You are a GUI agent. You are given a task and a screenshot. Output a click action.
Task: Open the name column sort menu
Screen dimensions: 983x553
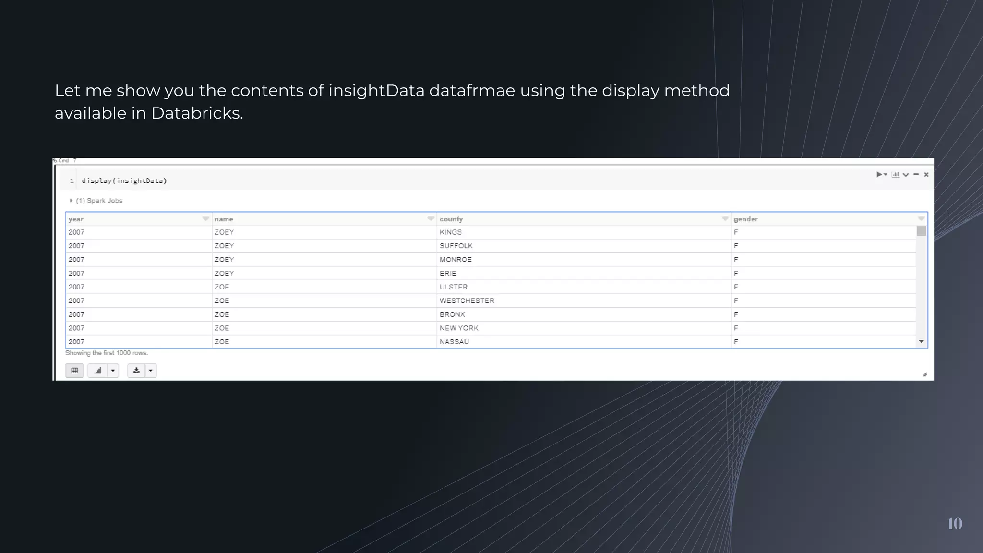click(x=431, y=219)
